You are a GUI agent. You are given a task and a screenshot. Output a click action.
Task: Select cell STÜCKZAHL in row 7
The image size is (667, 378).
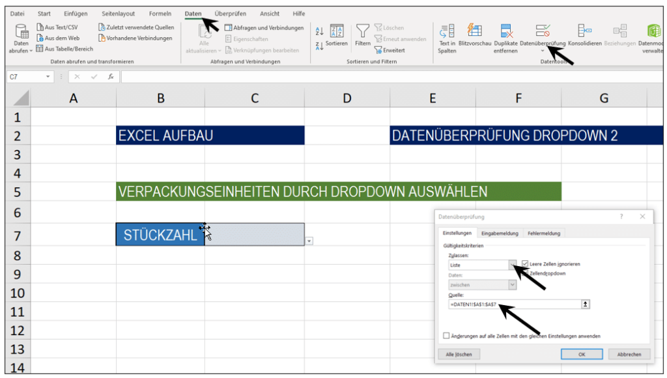click(x=160, y=234)
